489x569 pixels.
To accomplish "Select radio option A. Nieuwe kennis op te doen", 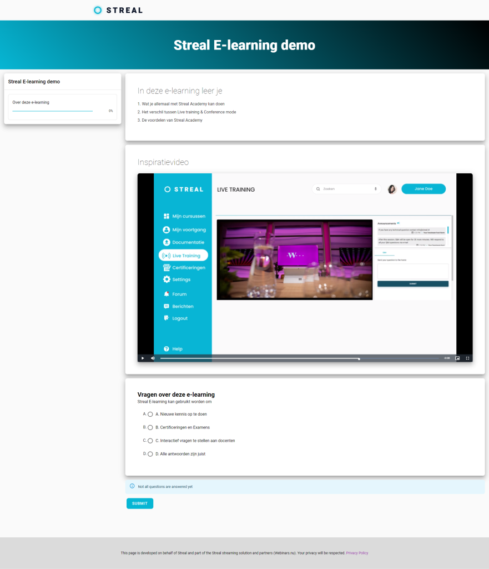I will 150,414.
